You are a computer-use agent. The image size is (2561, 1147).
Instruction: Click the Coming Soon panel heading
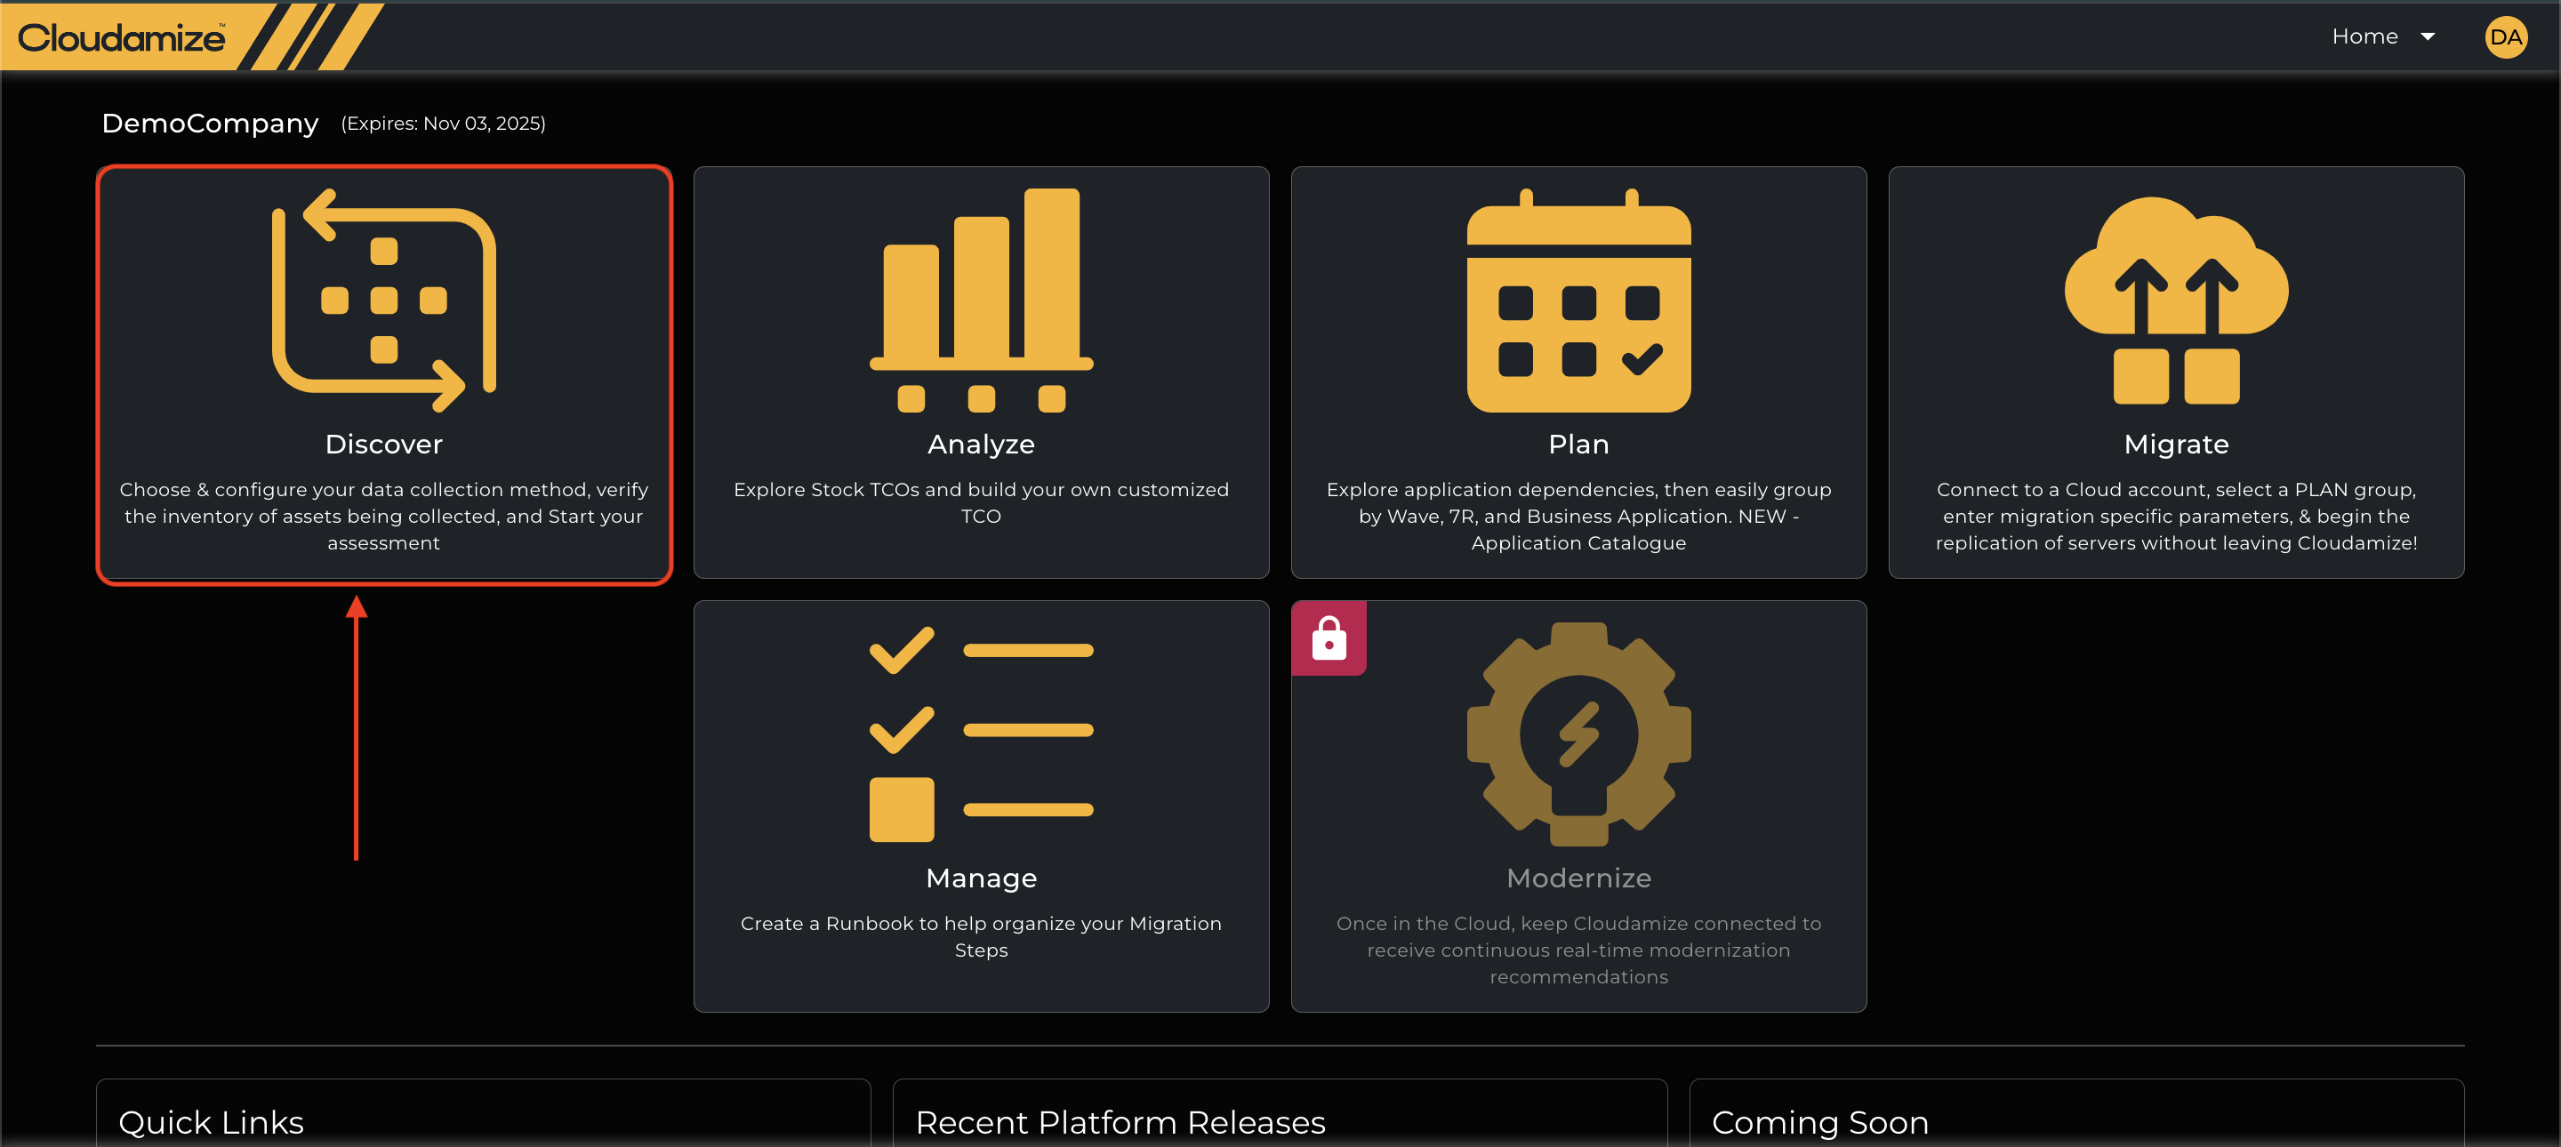pyautogui.click(x=1819, y=1122)
